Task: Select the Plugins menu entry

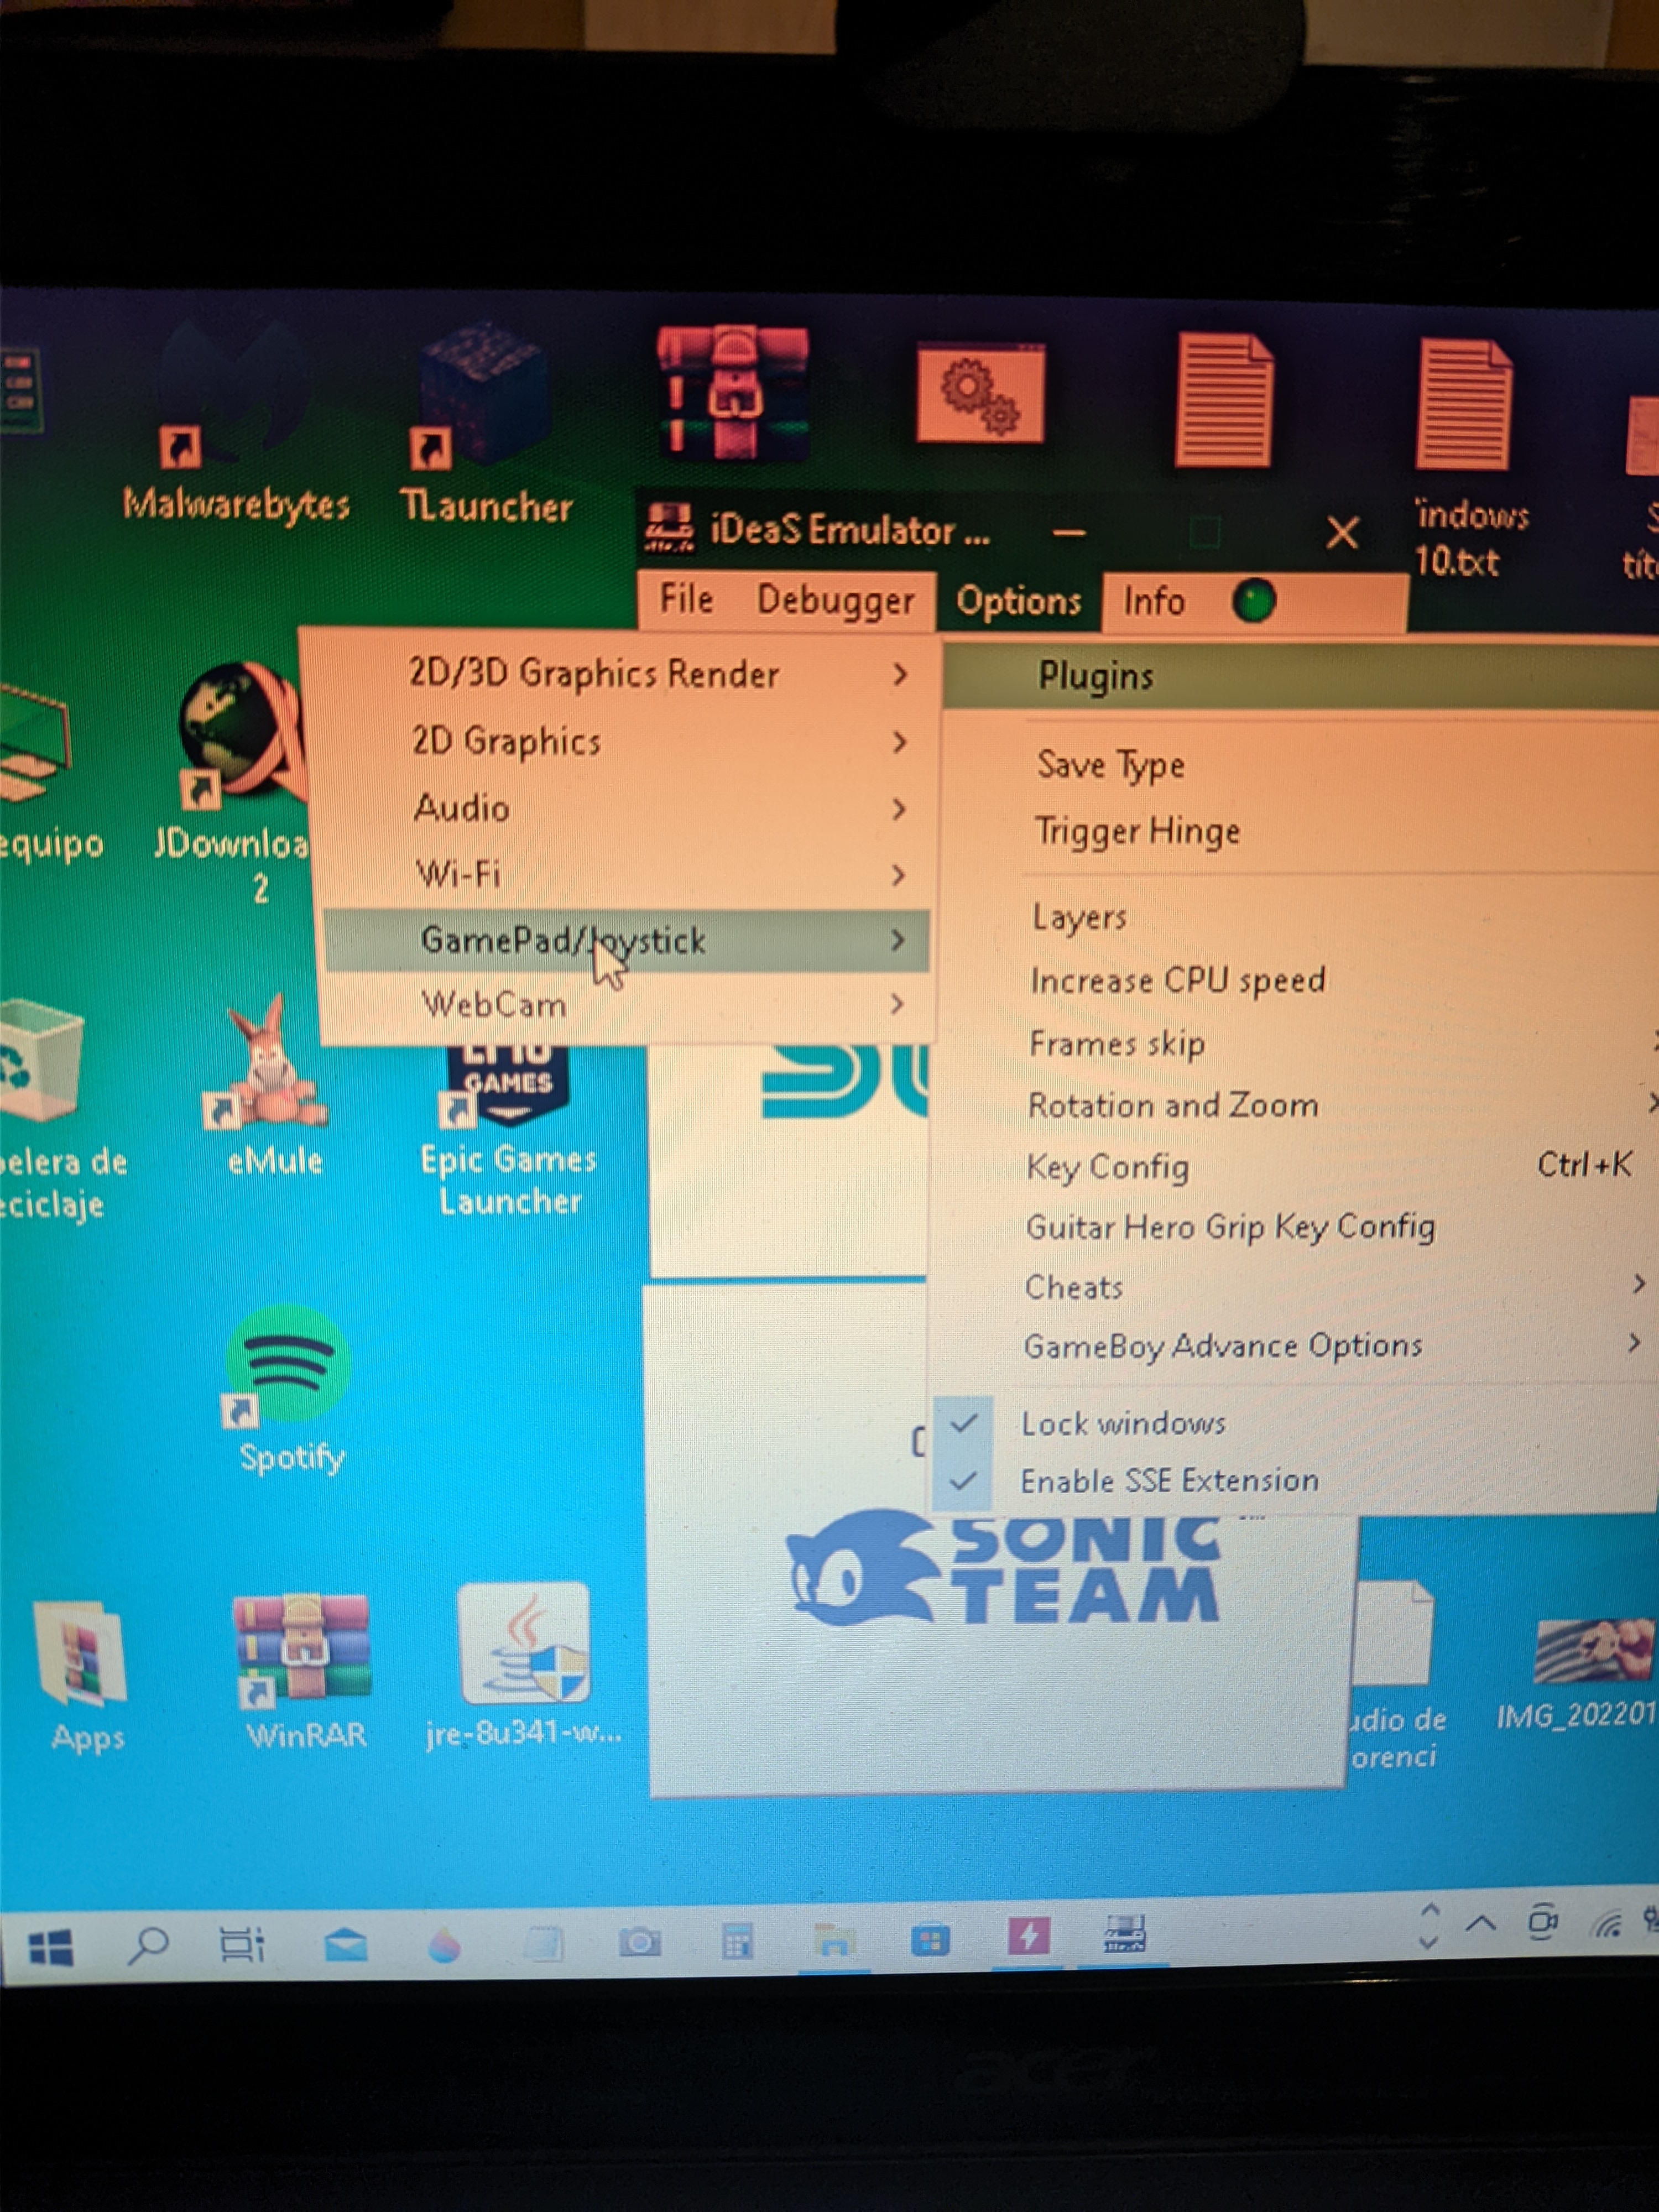Action: tap(1300, 677)
